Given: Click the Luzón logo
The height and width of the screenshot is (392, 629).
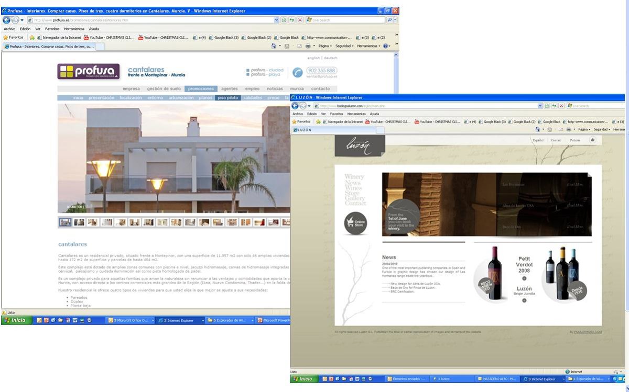Looking at the screenshot, I should pyautogui.click(x=360, y=146).
